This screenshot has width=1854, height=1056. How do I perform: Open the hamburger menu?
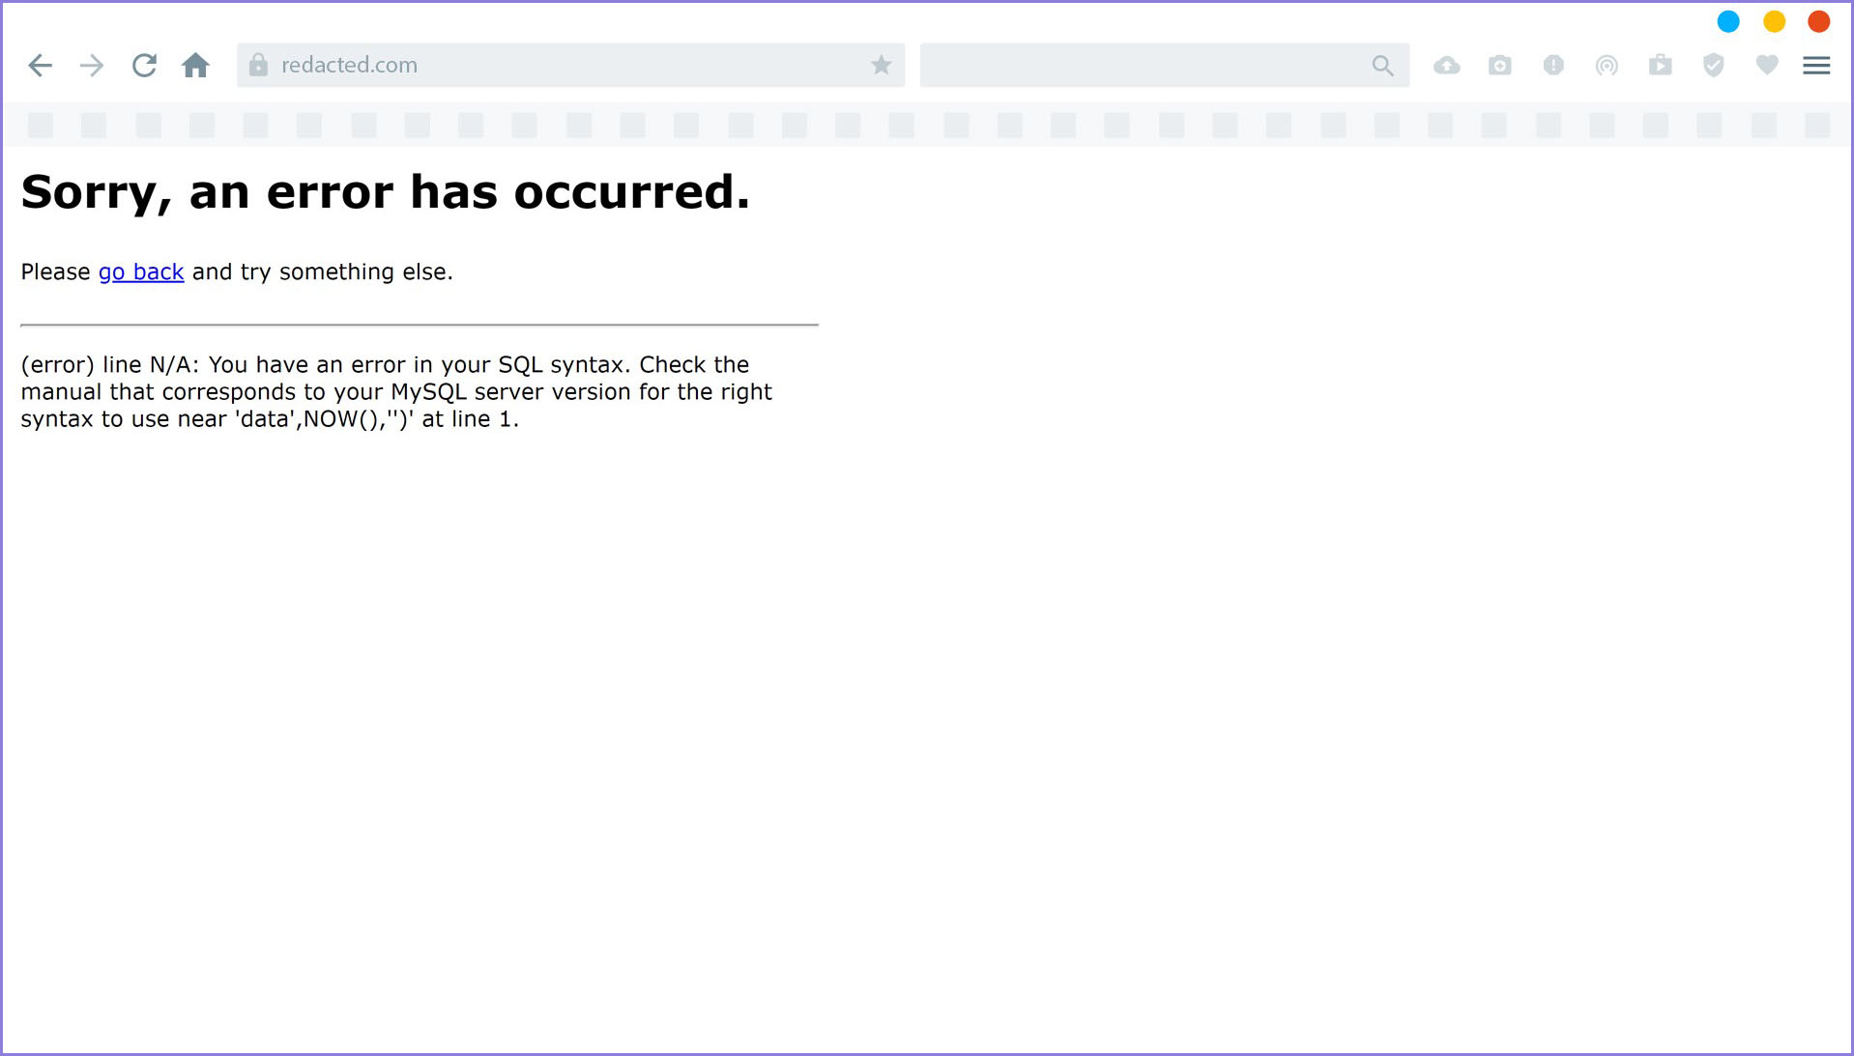click(1816, 65)
